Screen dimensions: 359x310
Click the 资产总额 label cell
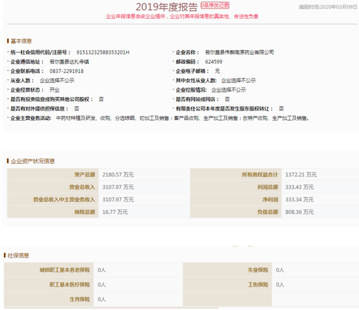coord(53,174)
